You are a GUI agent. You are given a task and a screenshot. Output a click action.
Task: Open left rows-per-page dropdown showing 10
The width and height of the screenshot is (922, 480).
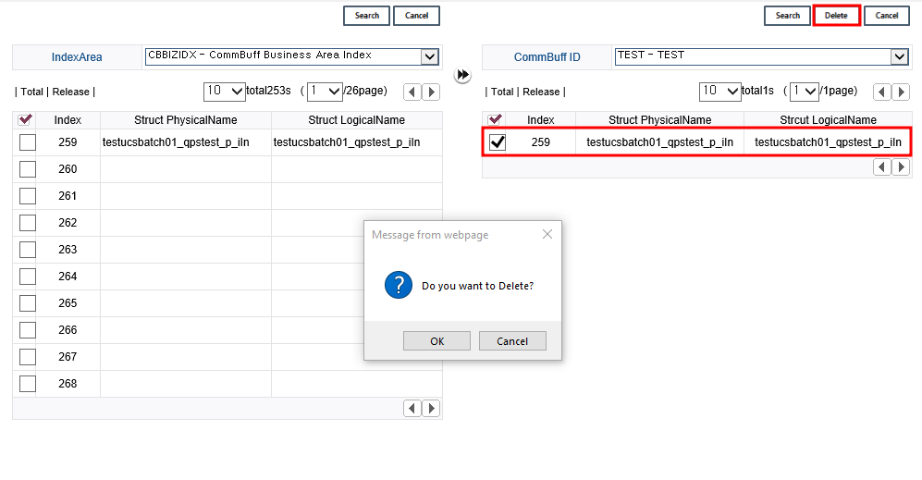point(225,91)
